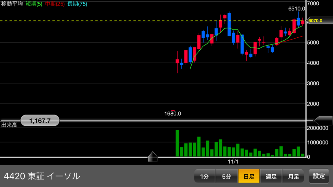The height and width of the screenshot is (187, 333).
Task: Click the 11/1 date axis label
Action: click(x=233, y=162)
